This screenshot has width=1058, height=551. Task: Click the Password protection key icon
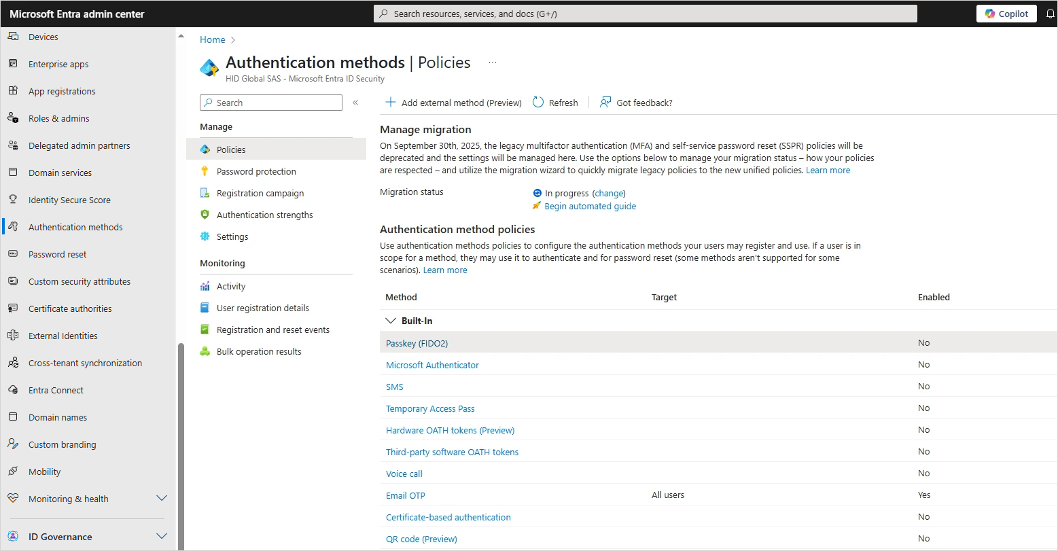point(205,171)
